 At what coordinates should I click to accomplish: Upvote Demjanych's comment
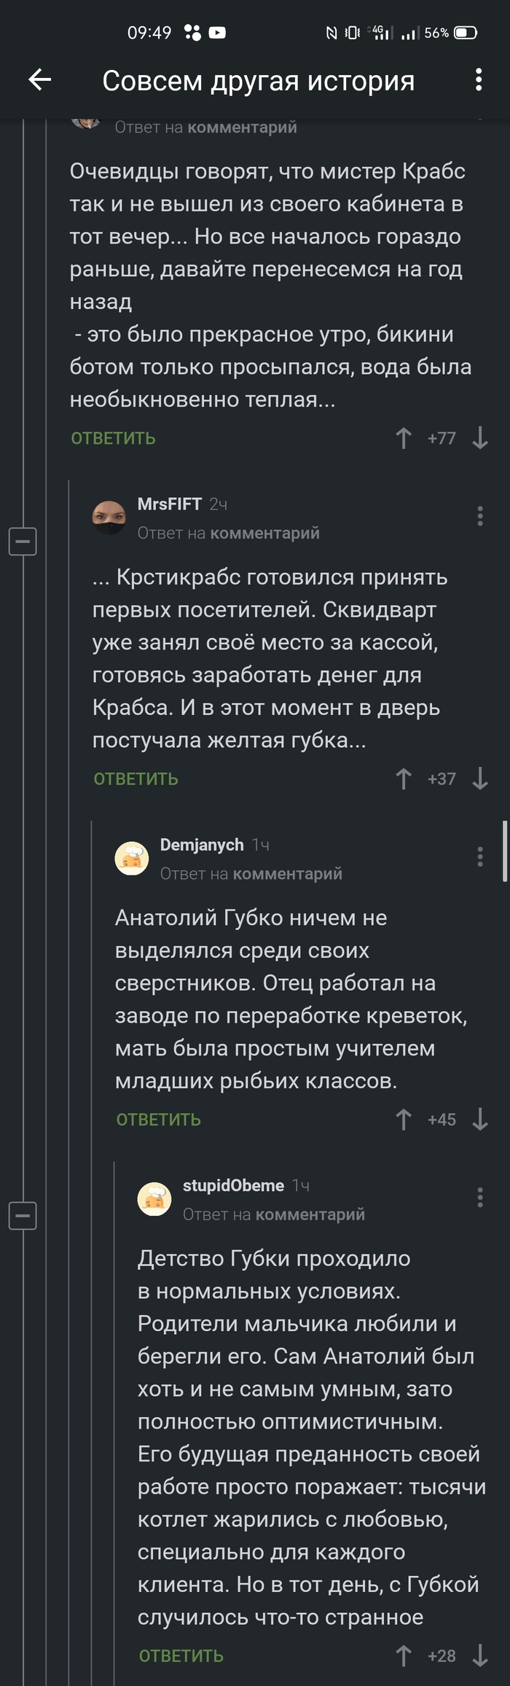(x=404, y=1119)
